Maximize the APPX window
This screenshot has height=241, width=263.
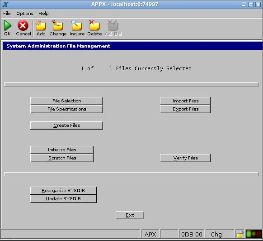click(251, 5)
